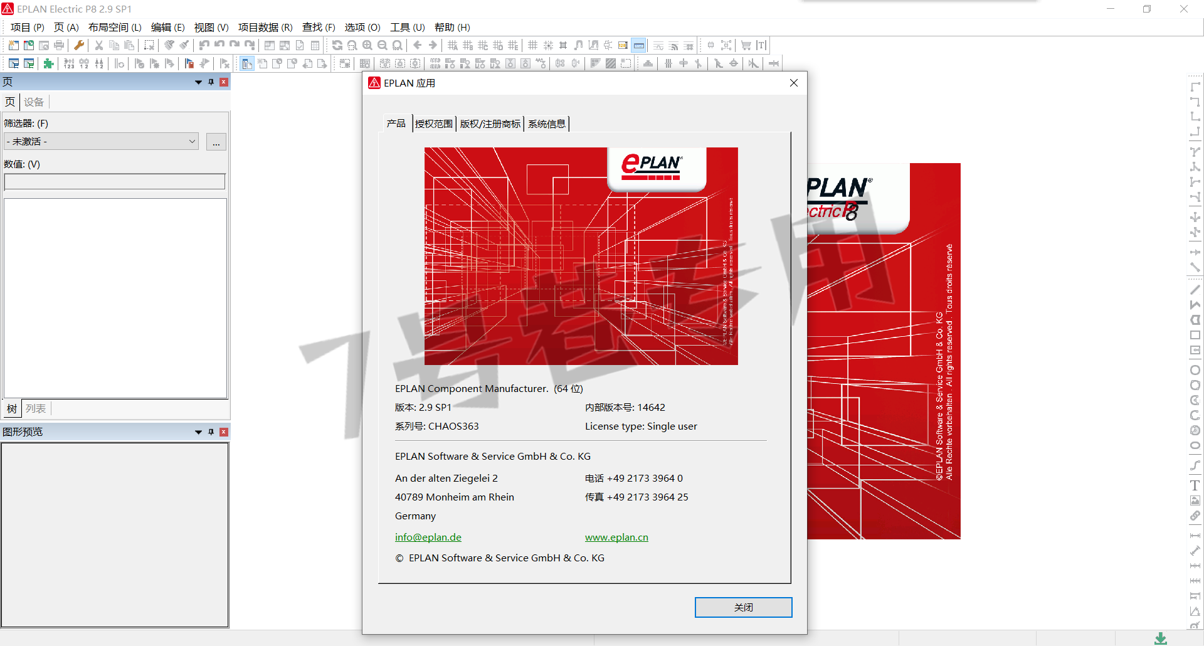This screenshot has height=646, width=1204.
Task: Open the 图形预览 panel dropdown arrow menu
Action: 198,432
